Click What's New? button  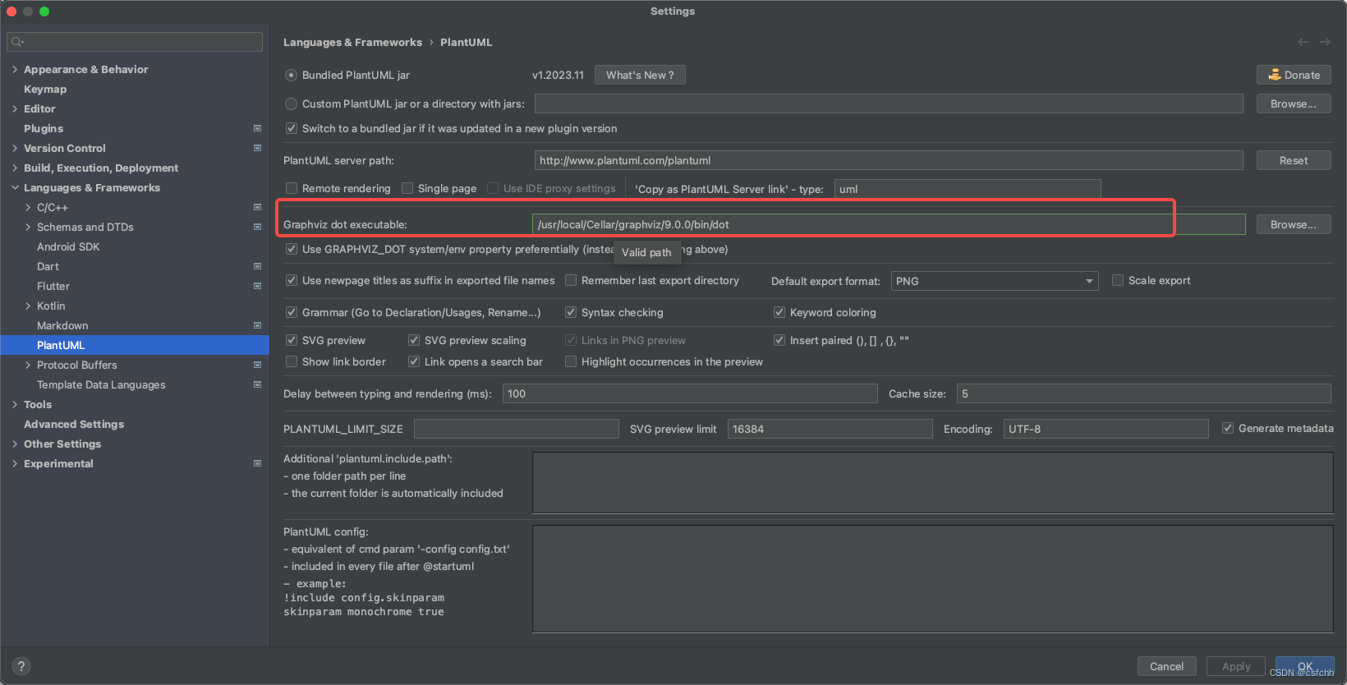click(640, 75)
